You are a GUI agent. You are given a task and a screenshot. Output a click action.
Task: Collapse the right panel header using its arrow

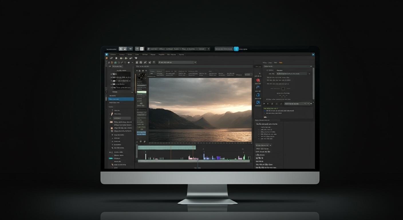click(311, 66)
